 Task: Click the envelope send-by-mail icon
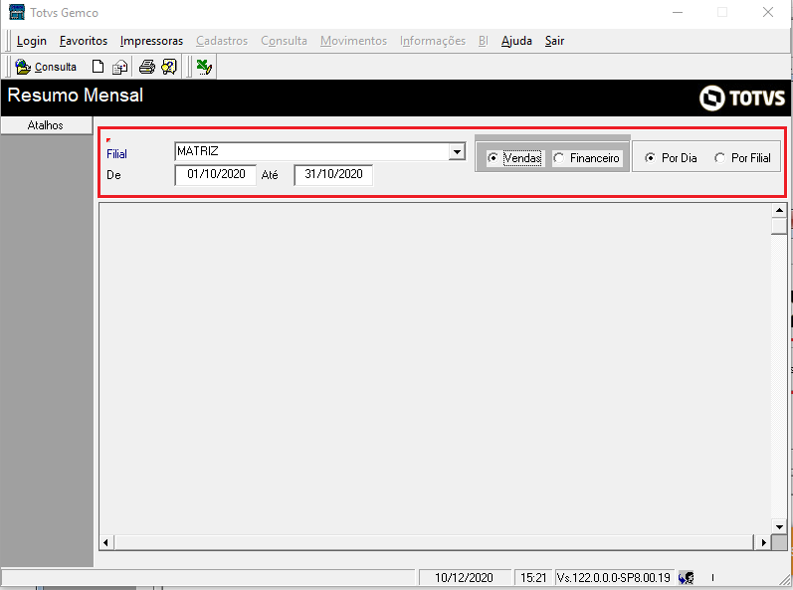point(119,67)
